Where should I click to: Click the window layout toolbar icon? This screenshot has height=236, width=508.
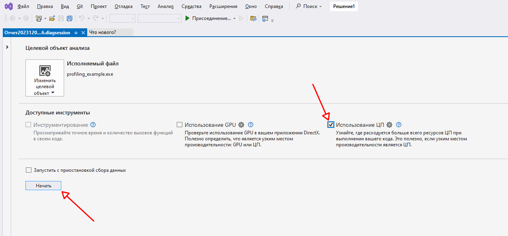pyautogui.click(x=266, y=18)
